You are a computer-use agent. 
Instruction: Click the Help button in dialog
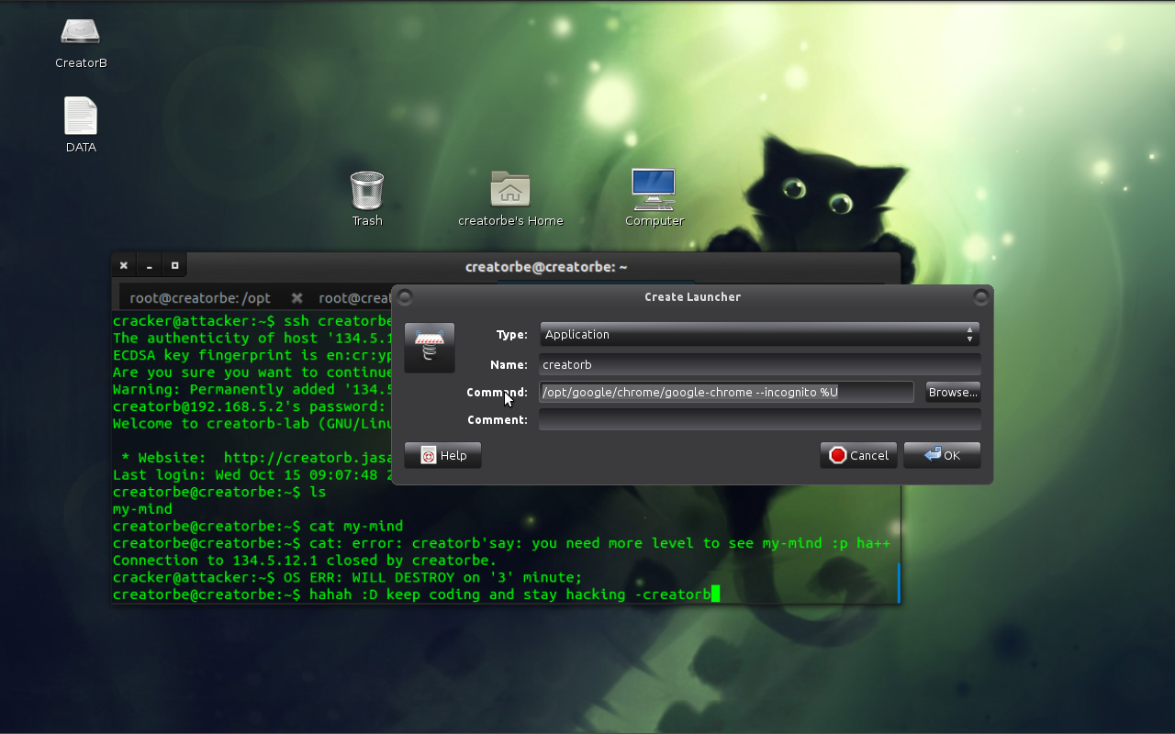(x=443, y=455)
